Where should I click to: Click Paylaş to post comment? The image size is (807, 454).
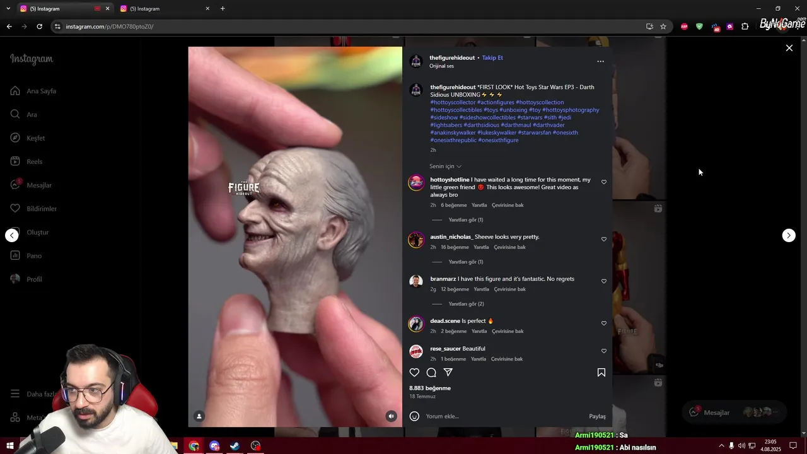click(597, 416)
